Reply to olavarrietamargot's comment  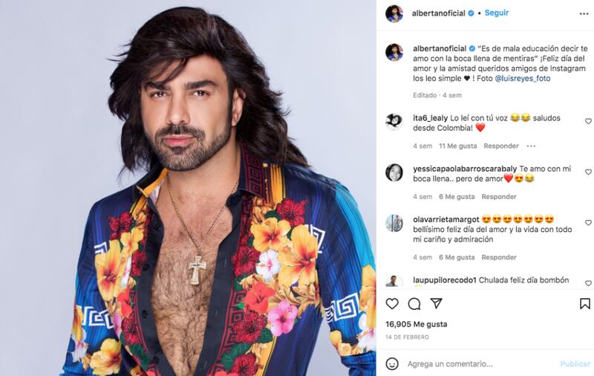coord(499,257)
